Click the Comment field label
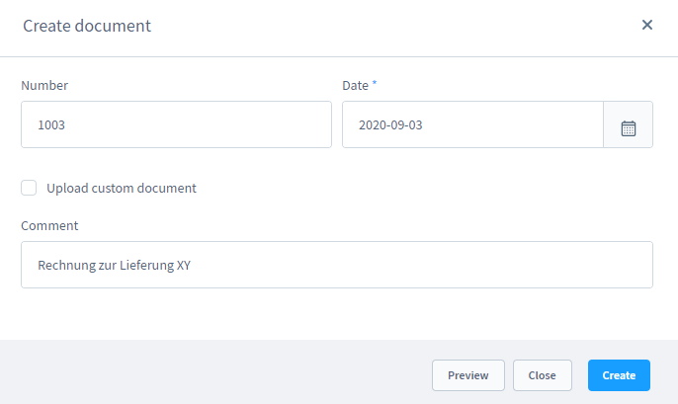 coord(49,225)
